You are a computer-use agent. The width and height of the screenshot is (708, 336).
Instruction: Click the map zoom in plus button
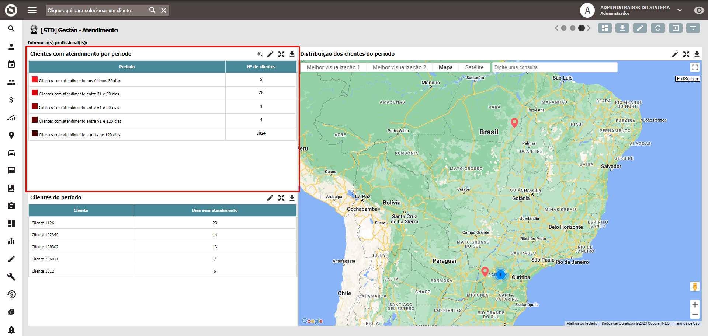[695, 305]
